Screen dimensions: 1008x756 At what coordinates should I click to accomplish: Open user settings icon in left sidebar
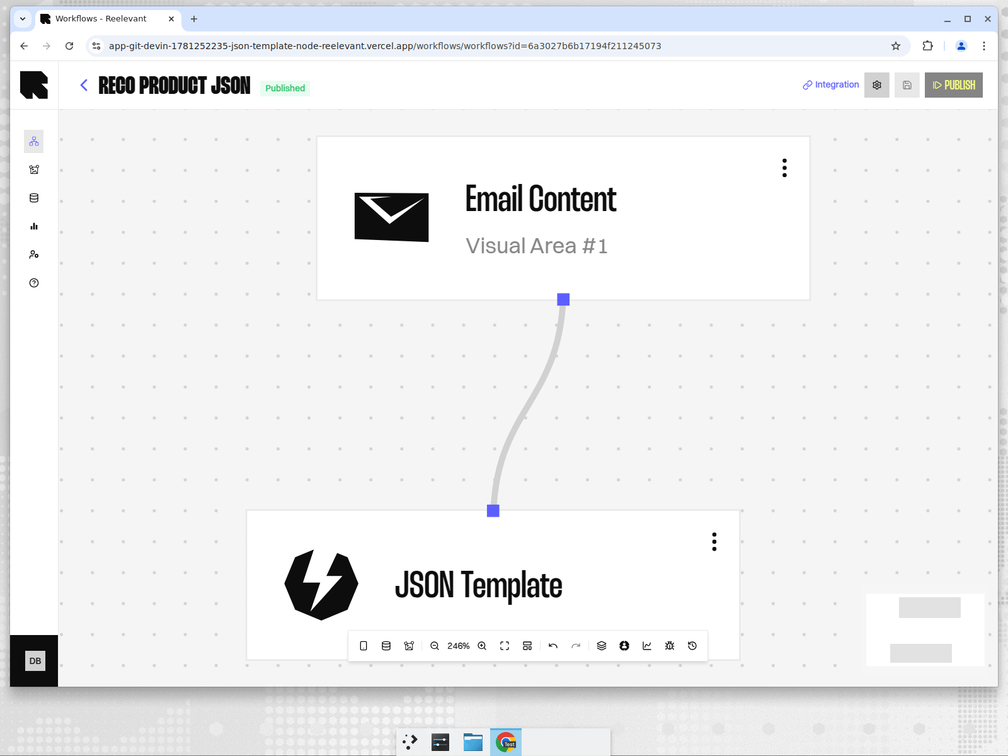point(34,255)
